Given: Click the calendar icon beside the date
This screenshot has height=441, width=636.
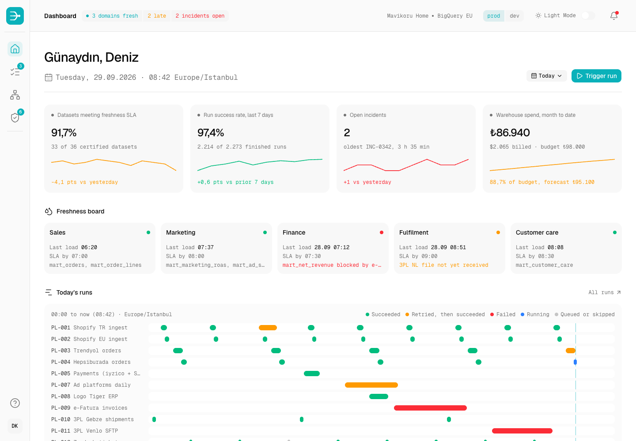Looking at the screenshot, I should (x=49, y=78).
